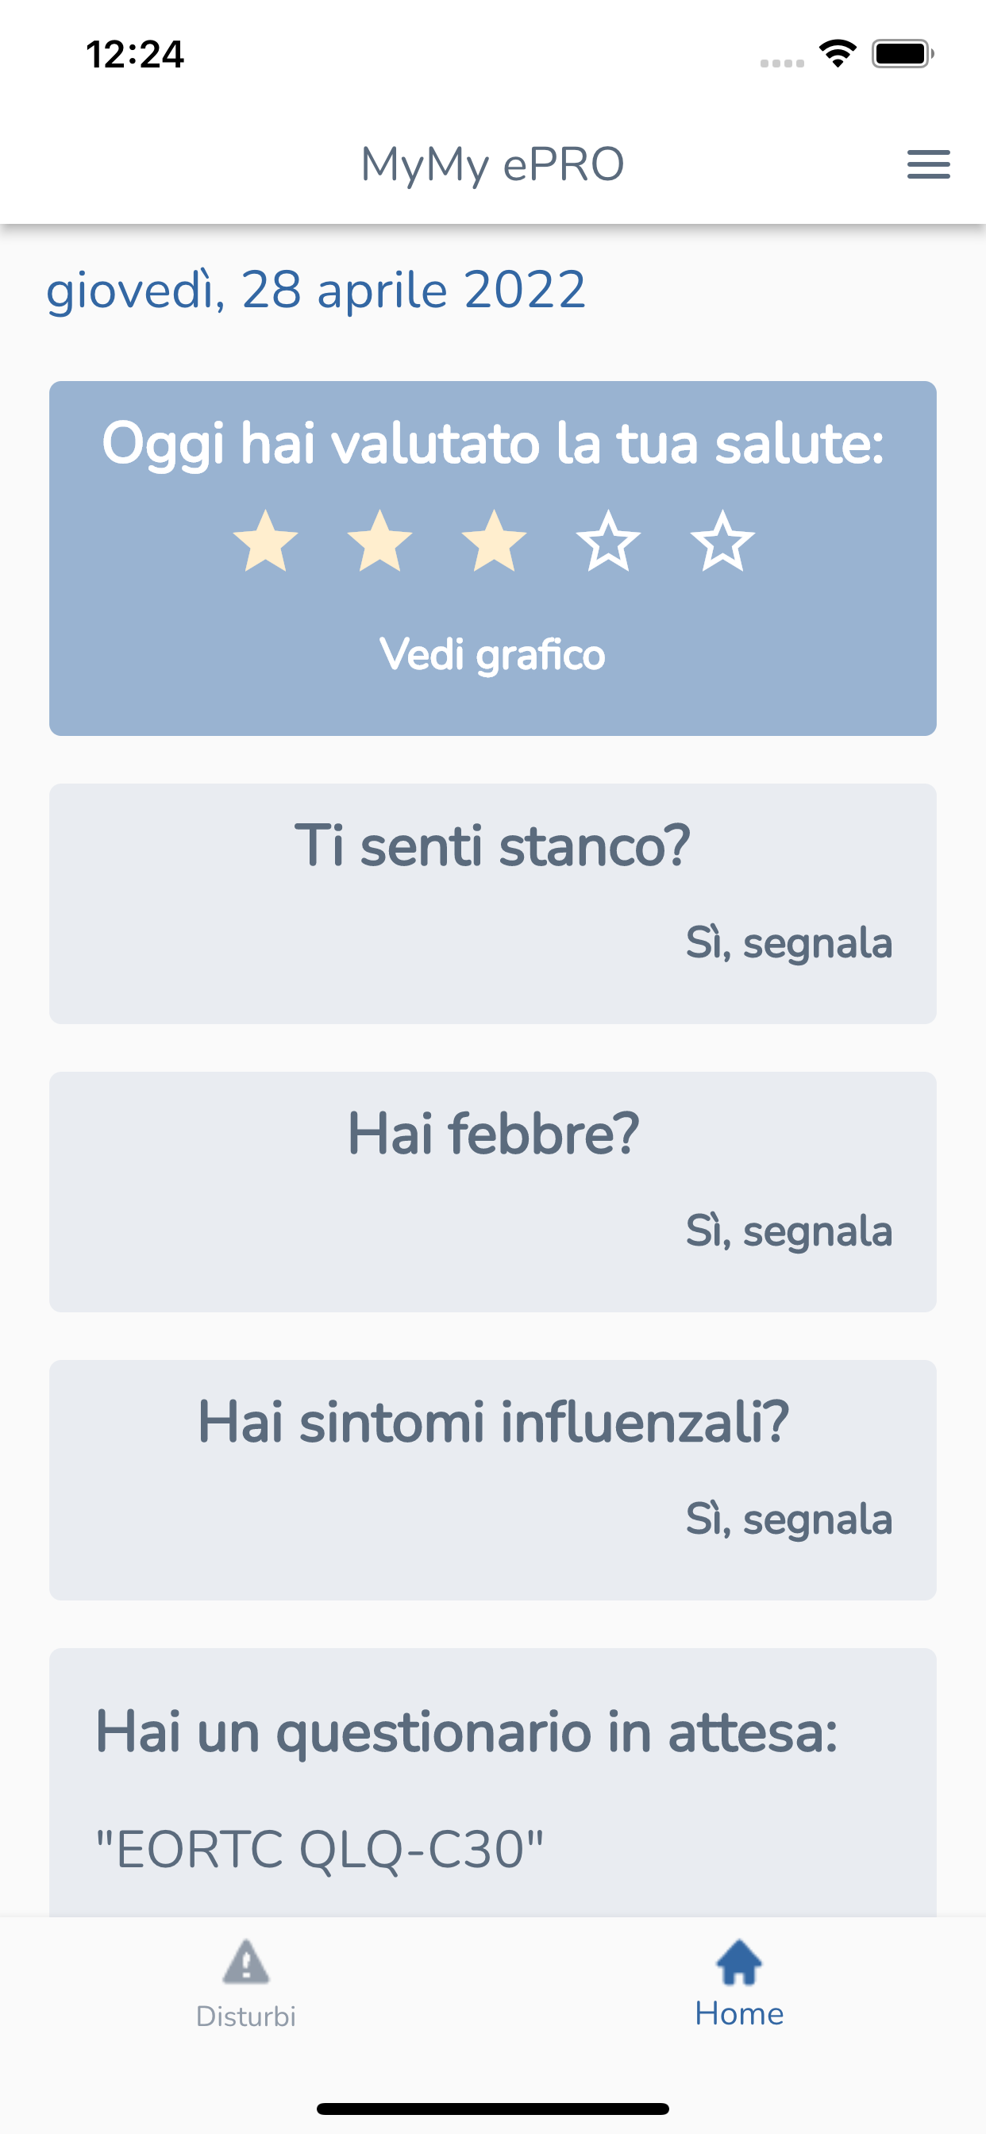
Task: Tap the Hai febbre? card heading
Action: pyautogui.click(x=493, y=1133)
